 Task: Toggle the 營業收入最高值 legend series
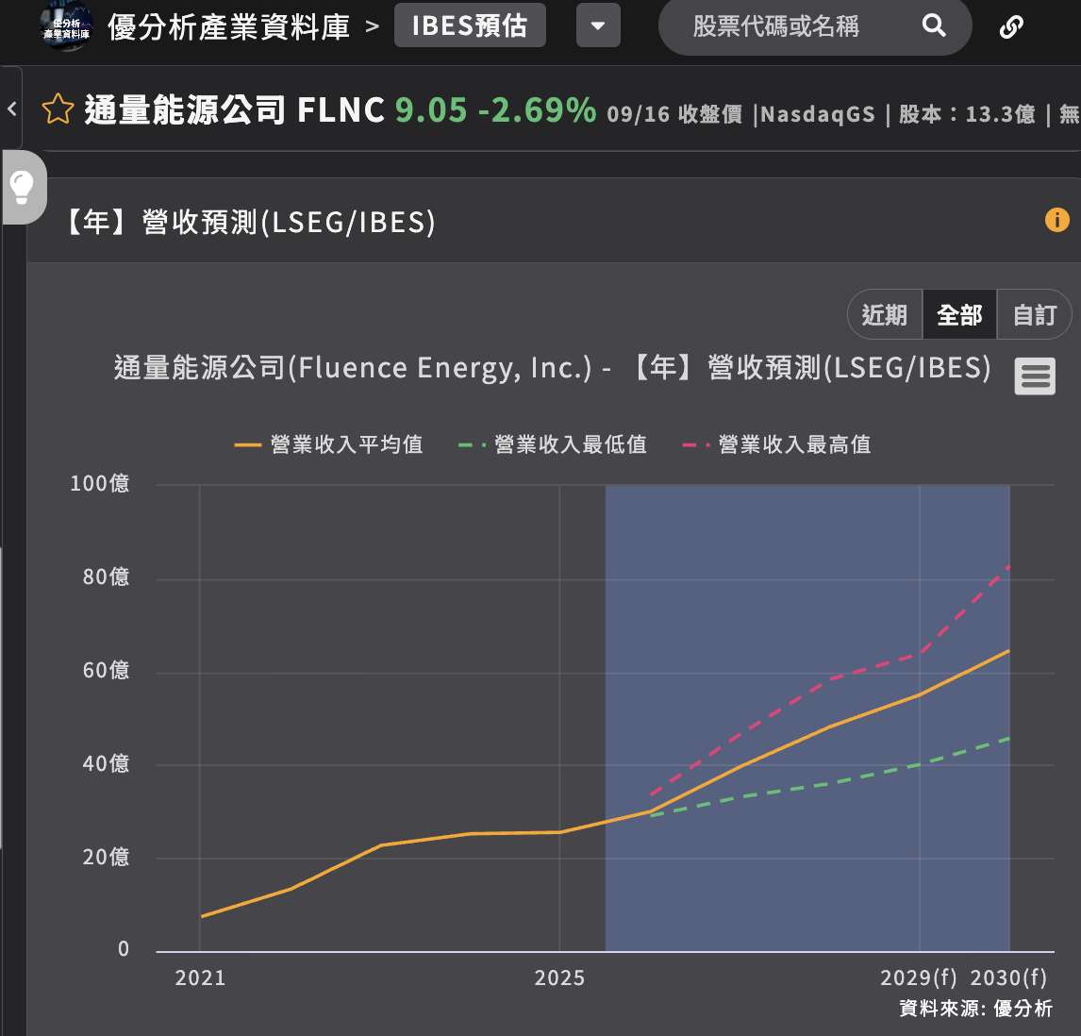point(776,444)
